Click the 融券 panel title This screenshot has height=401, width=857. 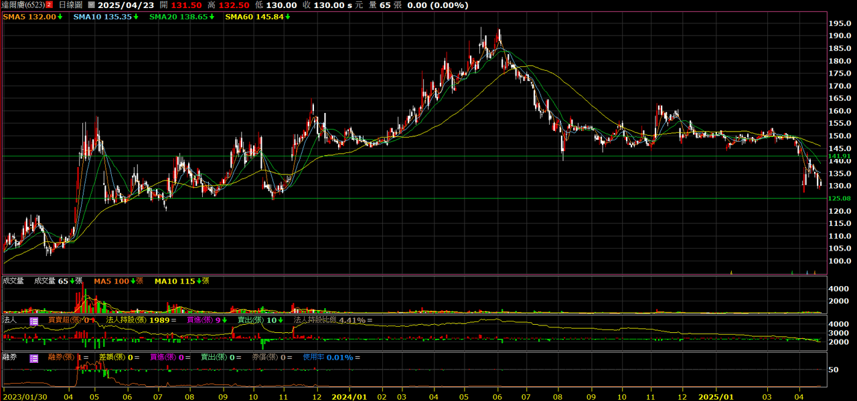click(9, 358)
